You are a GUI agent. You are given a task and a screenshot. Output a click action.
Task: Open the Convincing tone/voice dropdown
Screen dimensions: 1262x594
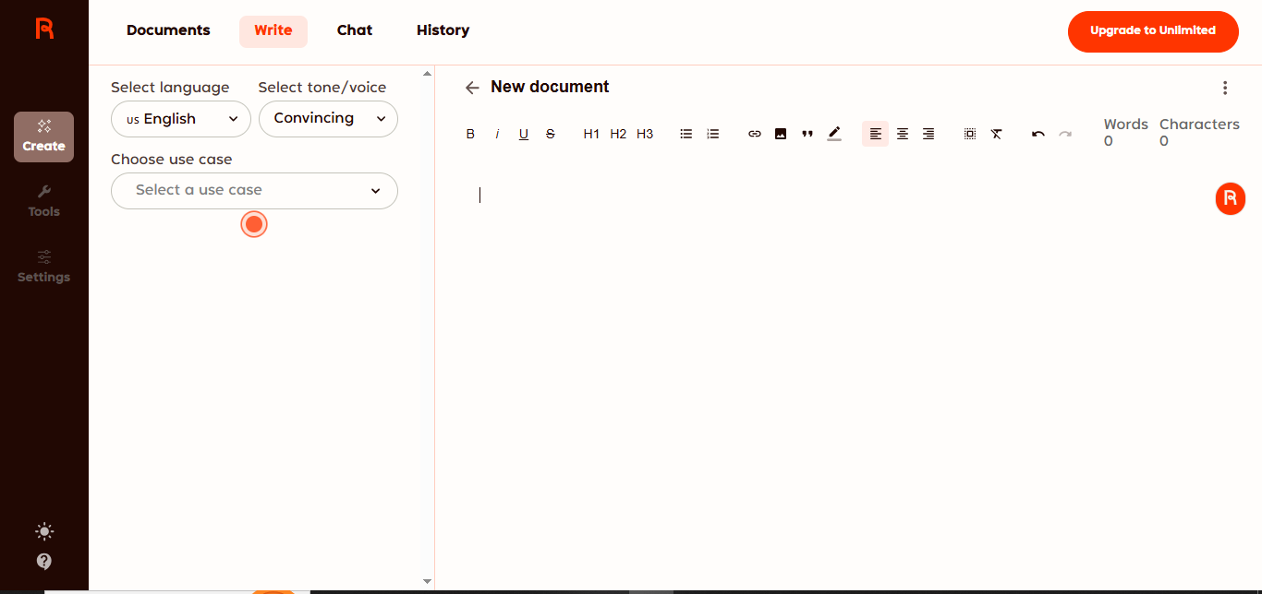pyautogui.click(x=328, y=119)
